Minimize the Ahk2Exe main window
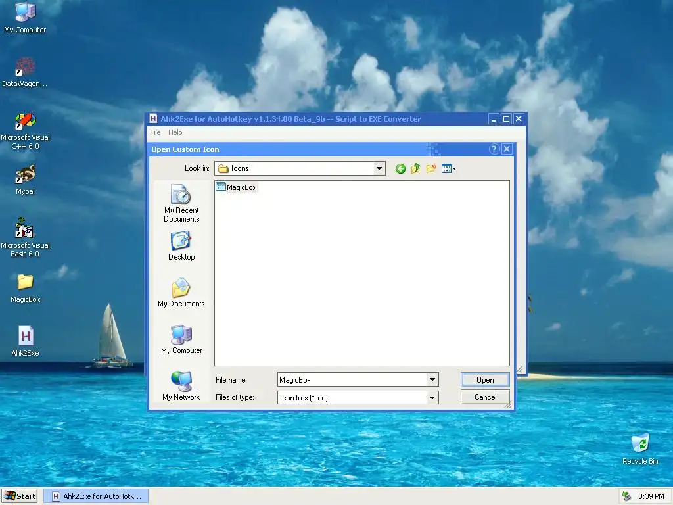This screenshot has width=673, height=505. (x=494, y=119)
